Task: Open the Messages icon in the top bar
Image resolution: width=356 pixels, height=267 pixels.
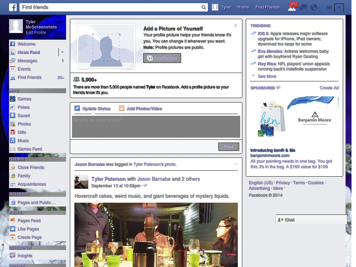Action: [x=303, y=7]
